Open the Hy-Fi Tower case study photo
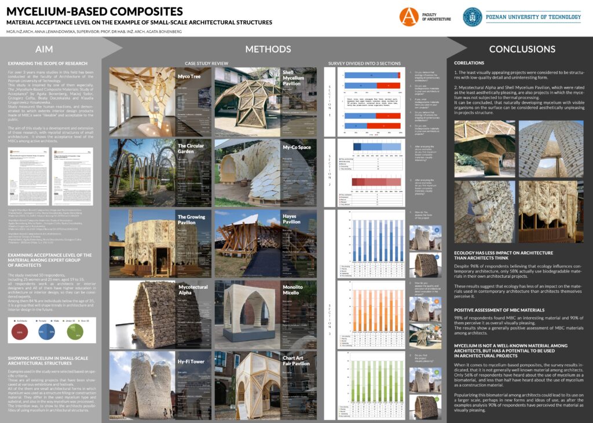The height and width of the screenshot is (423, 593). coord(142,385)
